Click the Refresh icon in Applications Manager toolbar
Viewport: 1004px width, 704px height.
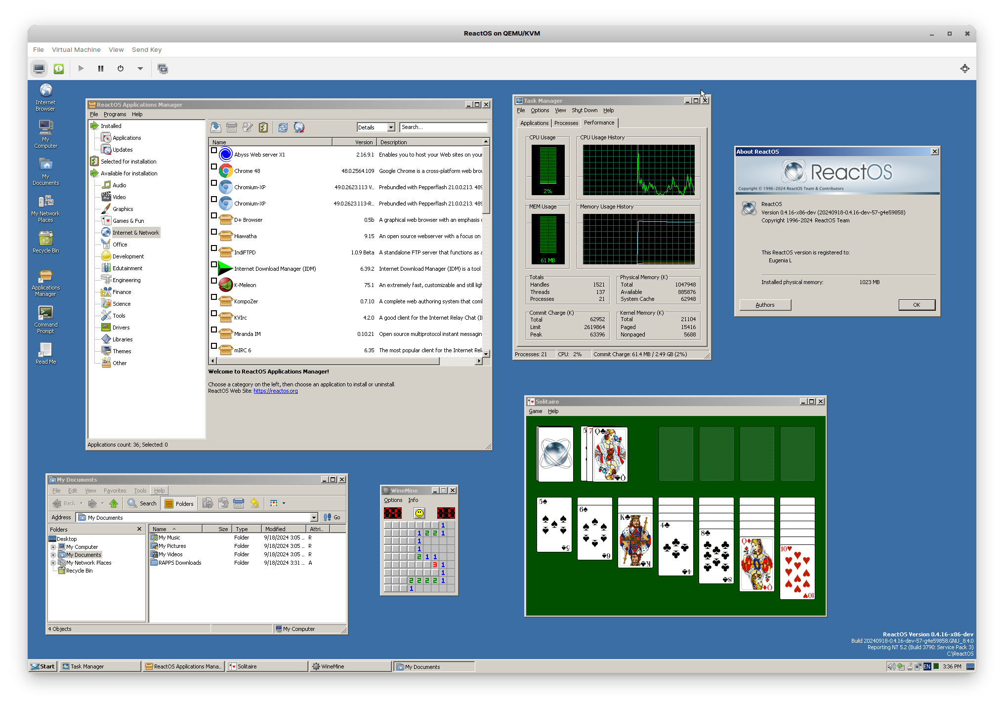pyautogui.click(x=283, y=127)
